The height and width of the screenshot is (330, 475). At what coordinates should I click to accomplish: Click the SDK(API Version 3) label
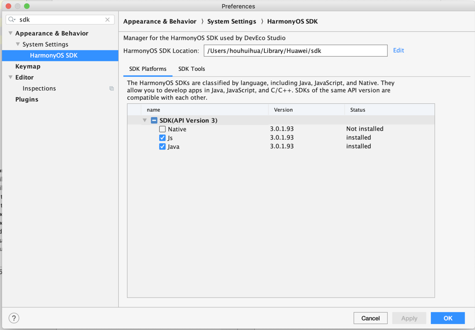(189, 120)
